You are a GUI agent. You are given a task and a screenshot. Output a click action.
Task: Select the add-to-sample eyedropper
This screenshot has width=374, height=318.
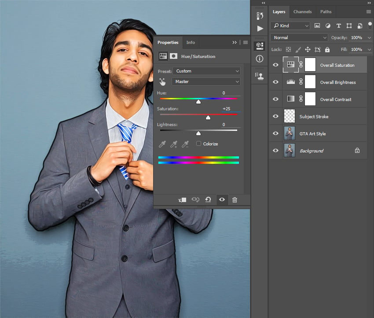[x=174, y=144]
